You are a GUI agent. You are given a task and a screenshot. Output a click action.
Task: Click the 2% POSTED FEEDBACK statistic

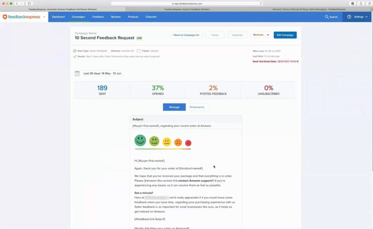point(213,90)
